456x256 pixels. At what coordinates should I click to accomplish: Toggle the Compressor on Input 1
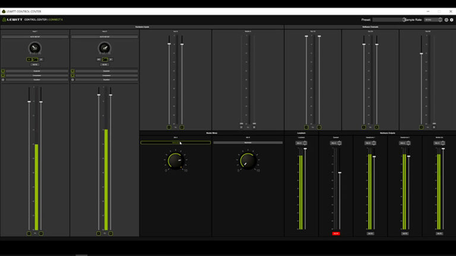tap(3, 75)
